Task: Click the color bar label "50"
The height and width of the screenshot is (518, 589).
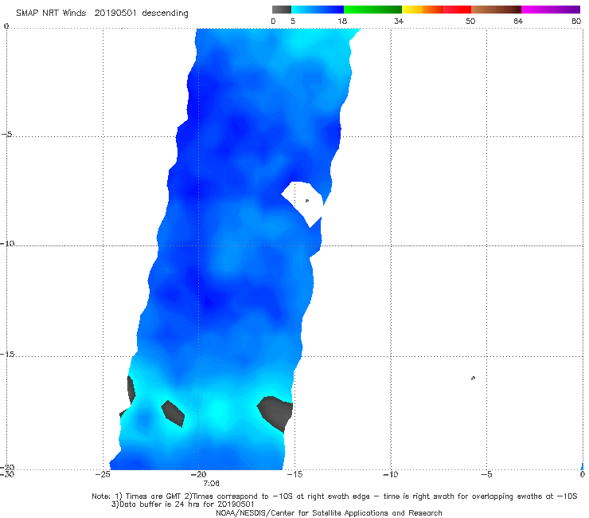Action: pos(470,21)
